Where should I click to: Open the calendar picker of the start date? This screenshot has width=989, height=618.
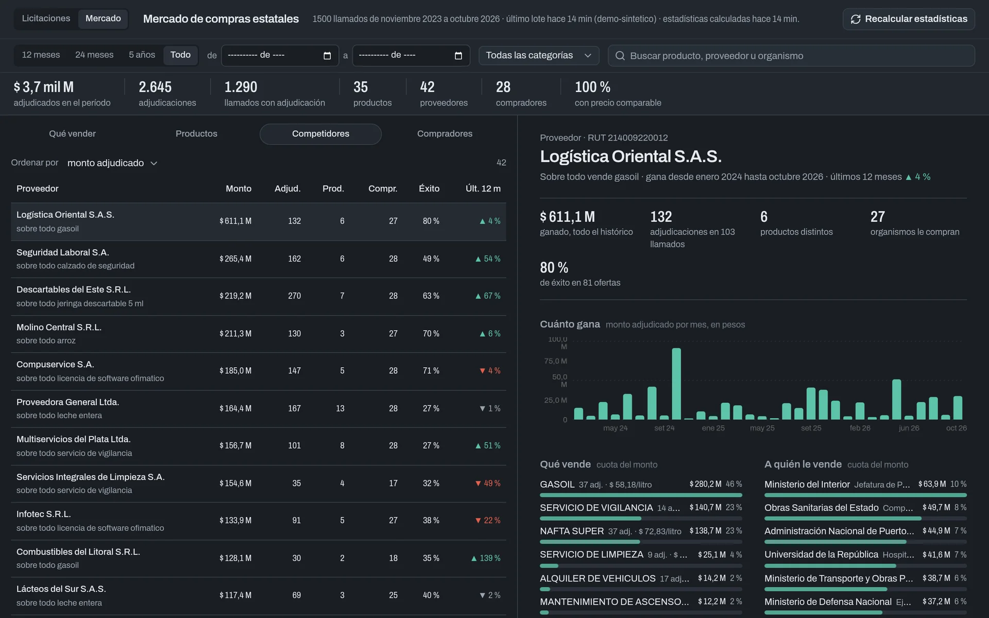coord(327,56)
